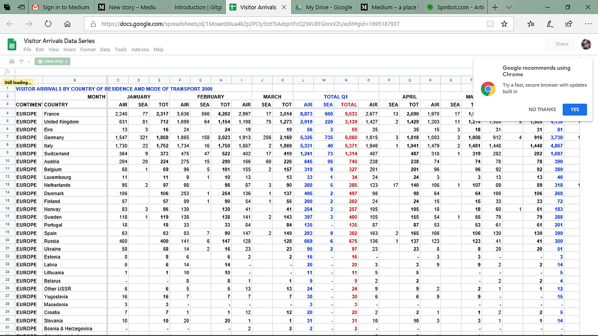Open the View only mode dropdown
The width and height of the screenshot is (598, 336).
pos(52,61)
